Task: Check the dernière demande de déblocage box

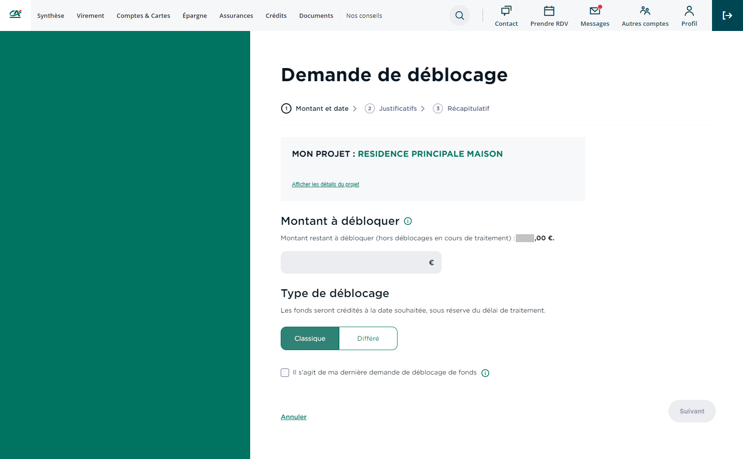Action: [x=285, y=373]
